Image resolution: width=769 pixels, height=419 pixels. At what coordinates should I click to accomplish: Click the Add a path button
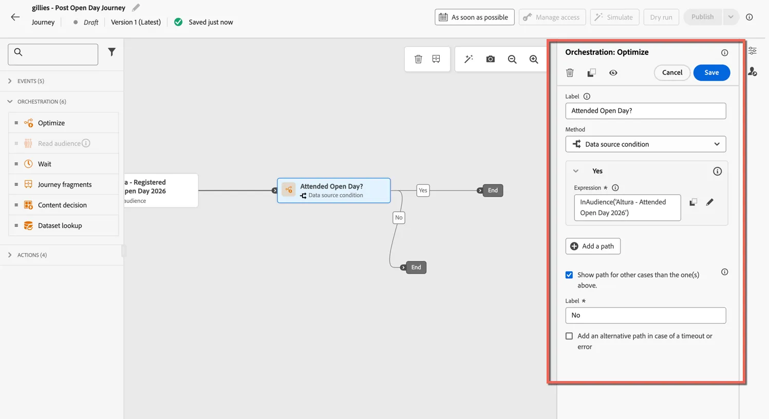[x=593, y=246]
